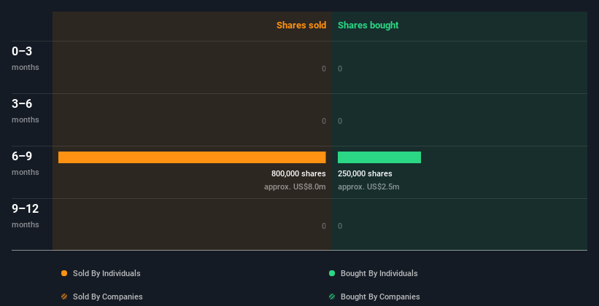Click the "250,000 shares" bought figure
Screen dimensions: 599x306
[365, 173]
